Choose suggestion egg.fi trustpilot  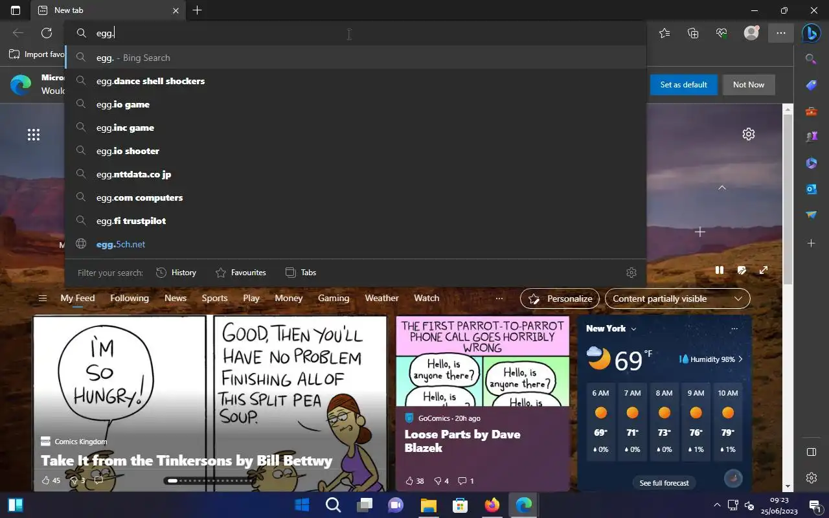(356, 221)
